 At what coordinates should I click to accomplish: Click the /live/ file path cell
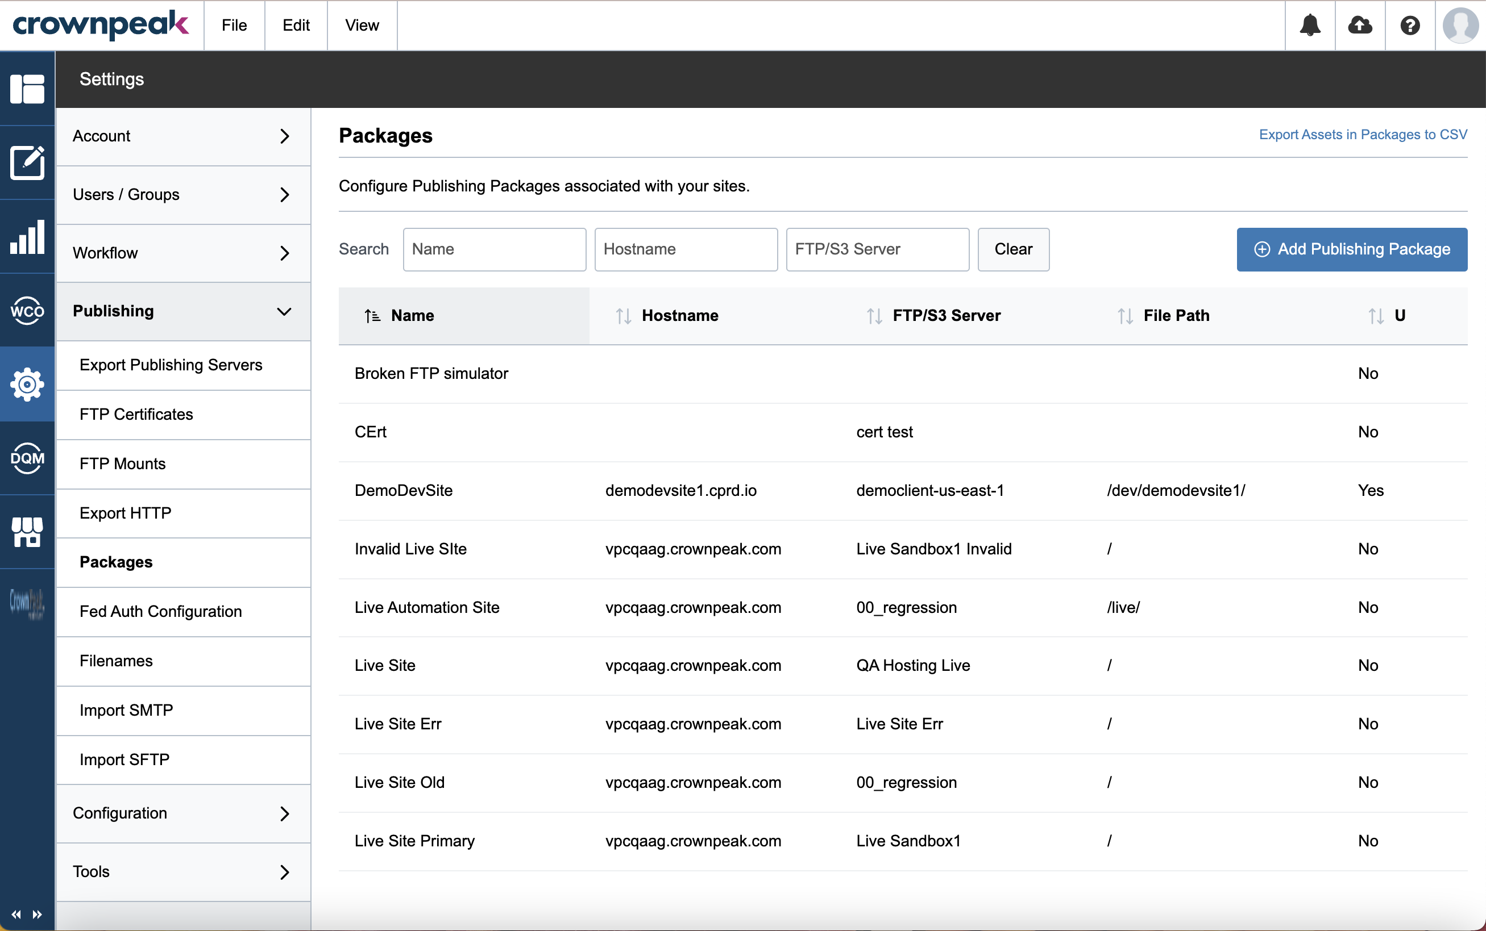pos(1123,608)
